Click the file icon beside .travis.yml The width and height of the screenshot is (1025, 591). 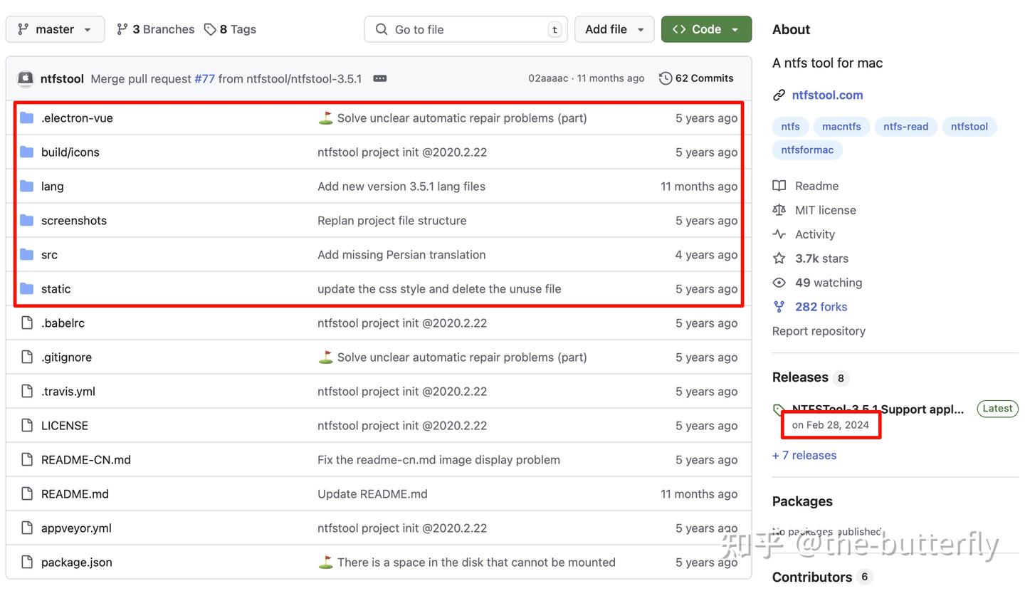coord(27,392)
